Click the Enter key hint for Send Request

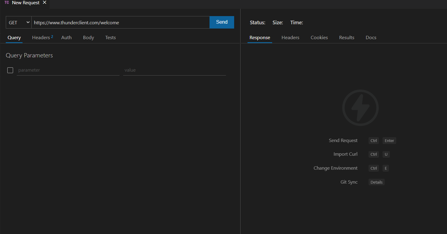389,141
